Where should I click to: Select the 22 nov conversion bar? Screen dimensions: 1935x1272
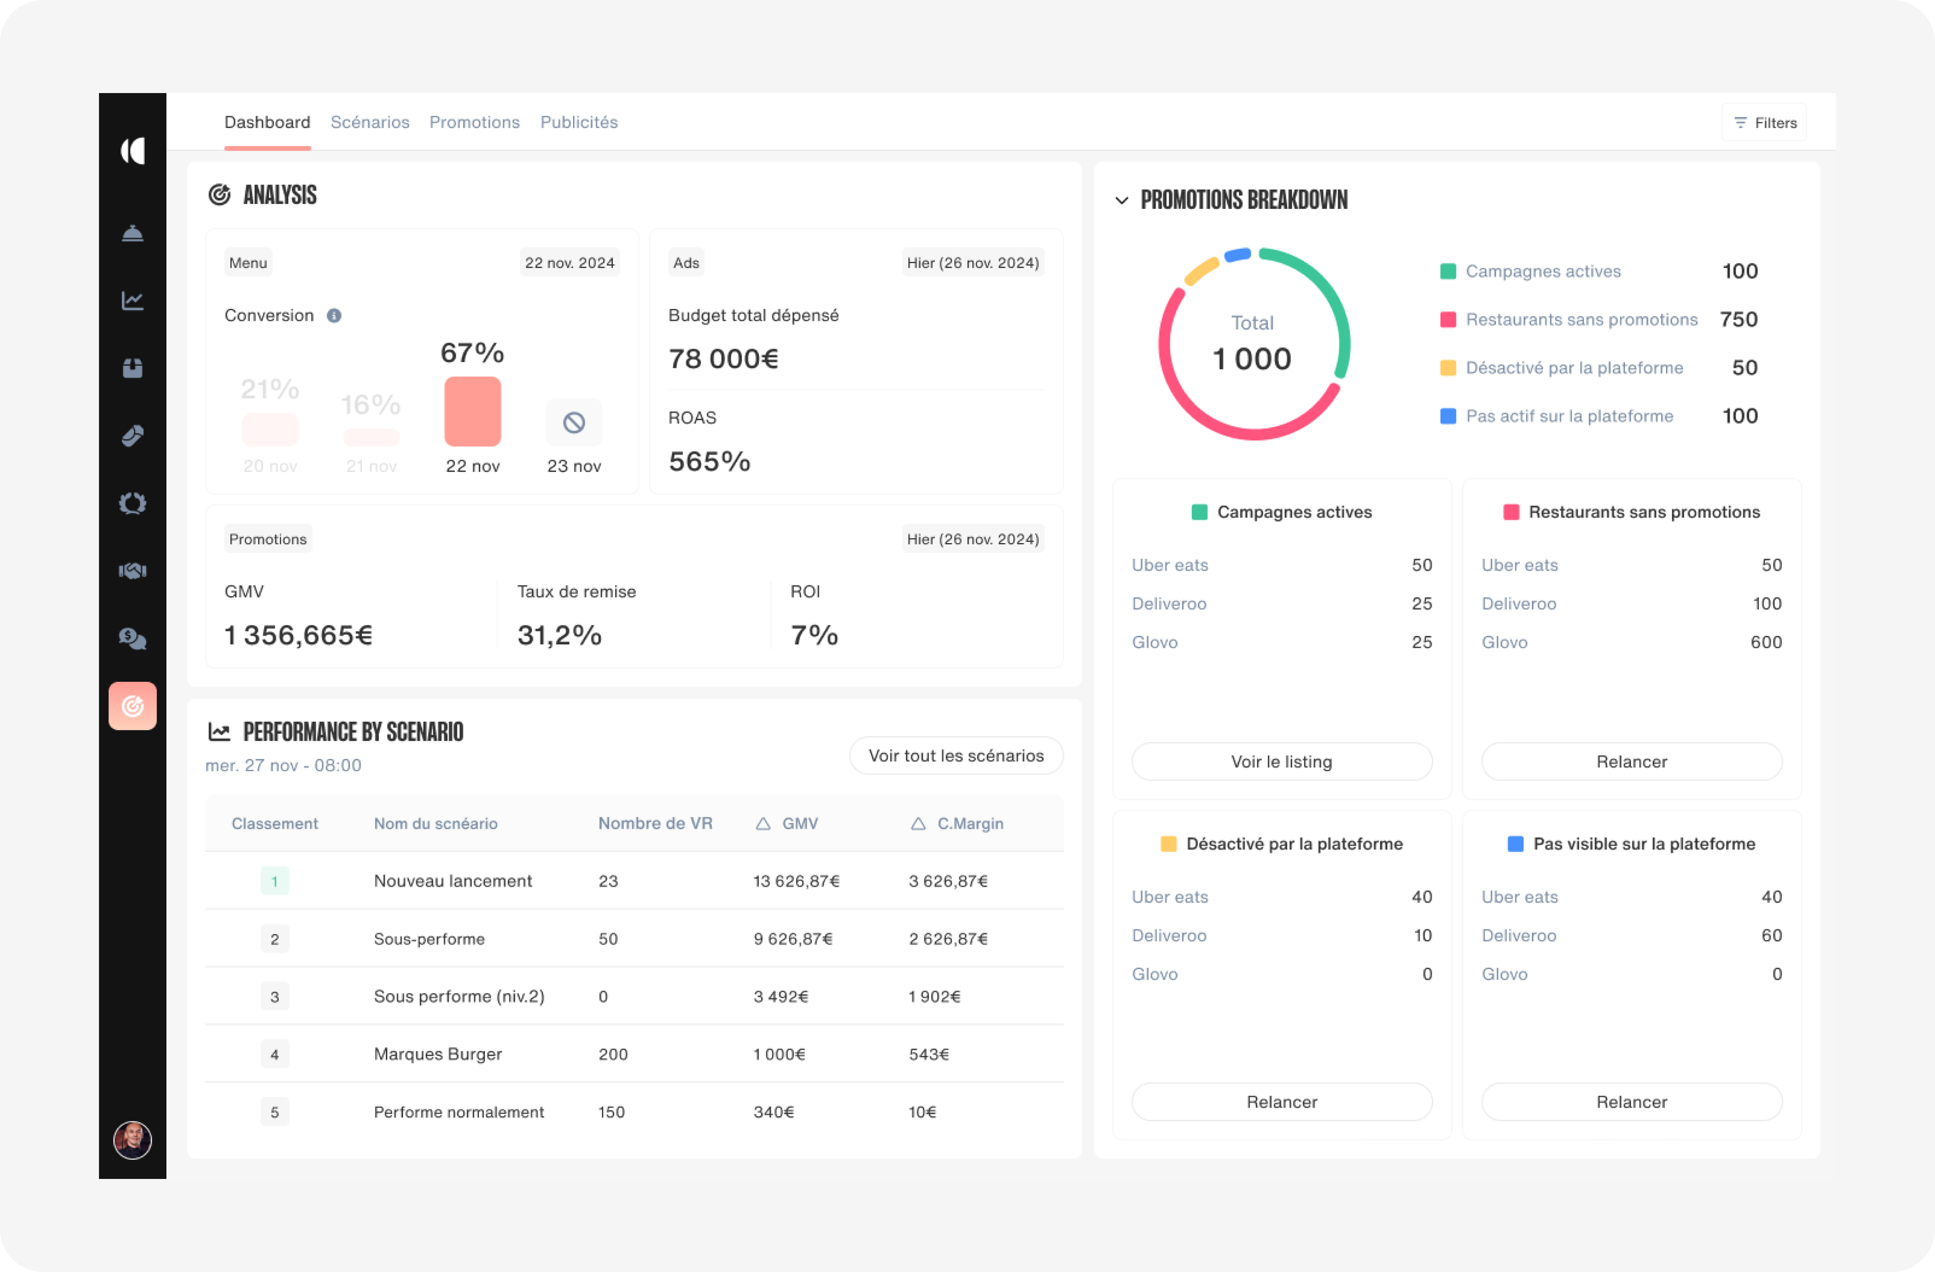(472, 412)
